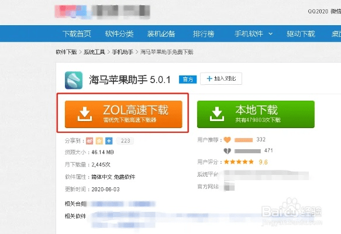Click the rating score 9.6
The image size is (341, 234).
click(x=263, y=162)
